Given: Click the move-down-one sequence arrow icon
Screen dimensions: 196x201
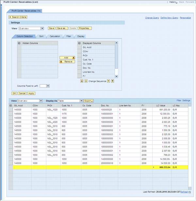Looking at the screenshot, I should click(x=108, y=81).
